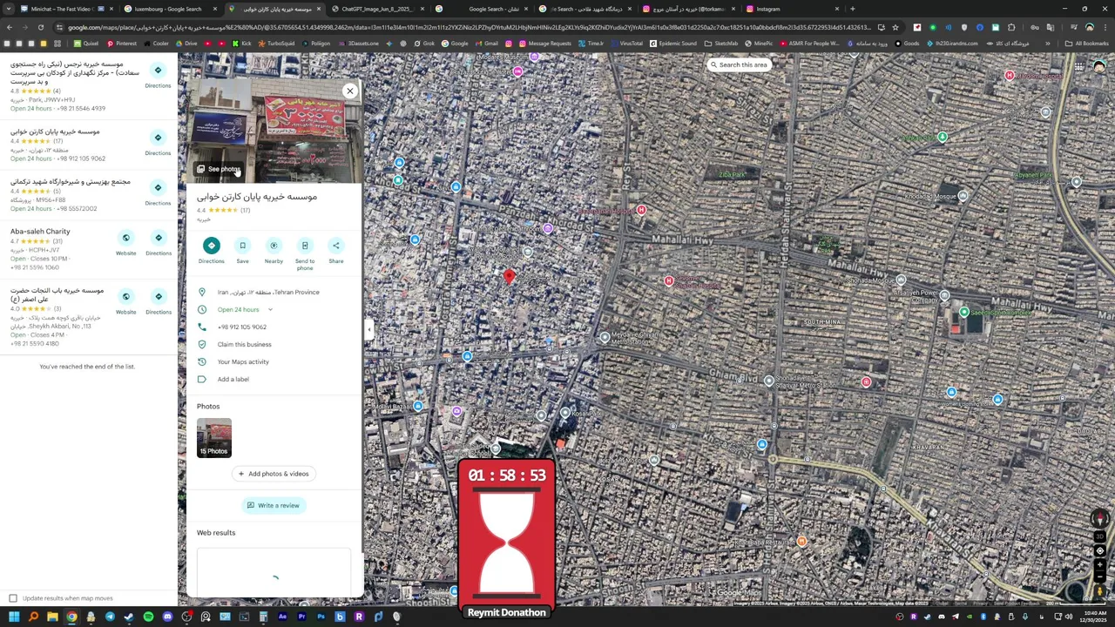Open the Google apps grid icon
Image resolution: width=1115 pixels, height=627 pixels.
click(1078, 67)
